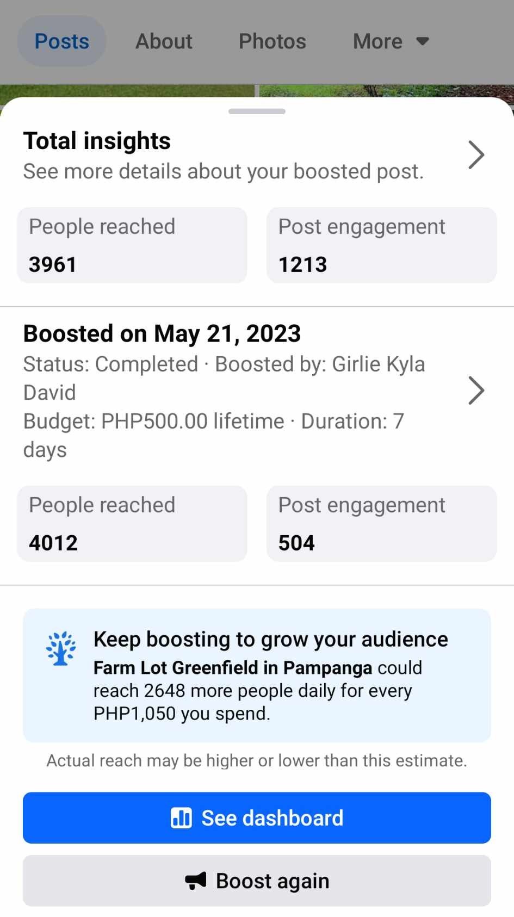Select total Post engagement 1213 card
This screenshot has width=514, height=917.
click(381, 245)
